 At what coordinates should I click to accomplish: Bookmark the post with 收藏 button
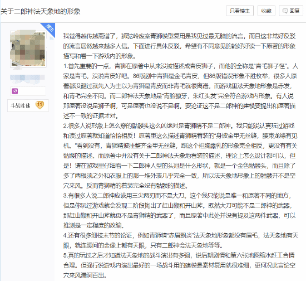click(x=266, y=11)
